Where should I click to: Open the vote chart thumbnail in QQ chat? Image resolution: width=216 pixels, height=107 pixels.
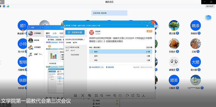click(54, 56)
